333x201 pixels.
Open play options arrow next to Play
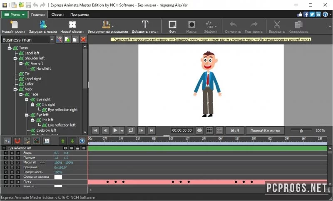(122, 131)
